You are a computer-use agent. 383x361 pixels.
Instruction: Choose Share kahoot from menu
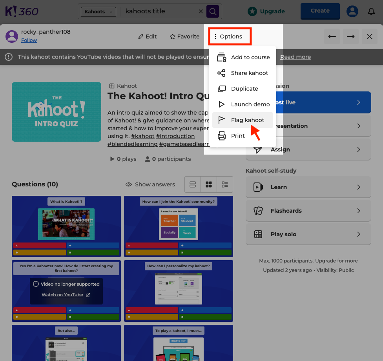(243, 73)
